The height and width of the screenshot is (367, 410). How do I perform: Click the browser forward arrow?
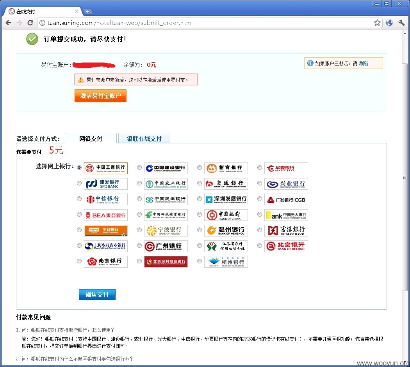(x=20, y=23)
